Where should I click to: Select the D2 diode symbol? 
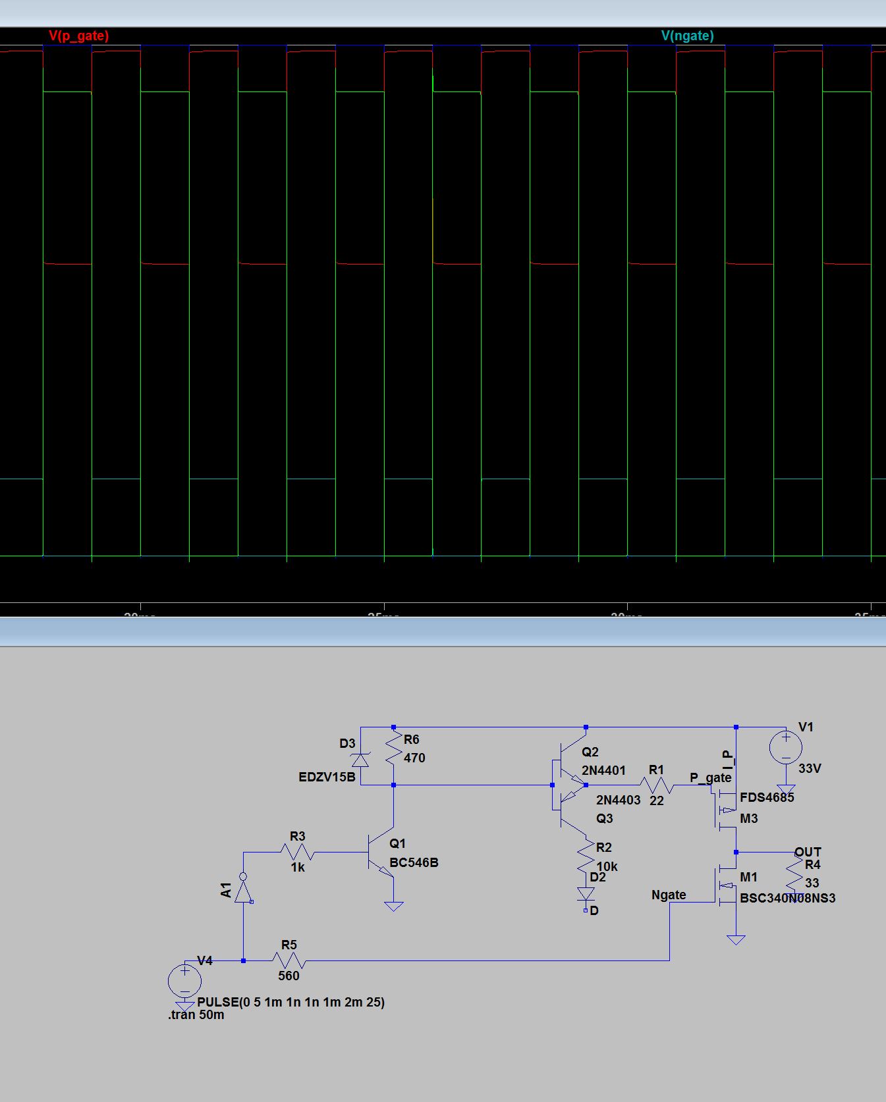pyautogui.click(x=586, y=894)
